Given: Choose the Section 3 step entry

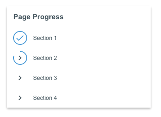Looking at the screenshot, I should point(79,78).
